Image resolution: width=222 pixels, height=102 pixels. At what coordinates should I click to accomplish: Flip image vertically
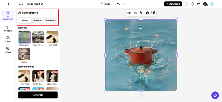[x=141, y=13]
